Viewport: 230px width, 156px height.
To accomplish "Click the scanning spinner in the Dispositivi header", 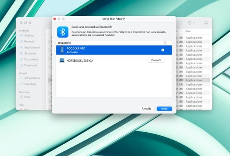I will pos(165,43).
